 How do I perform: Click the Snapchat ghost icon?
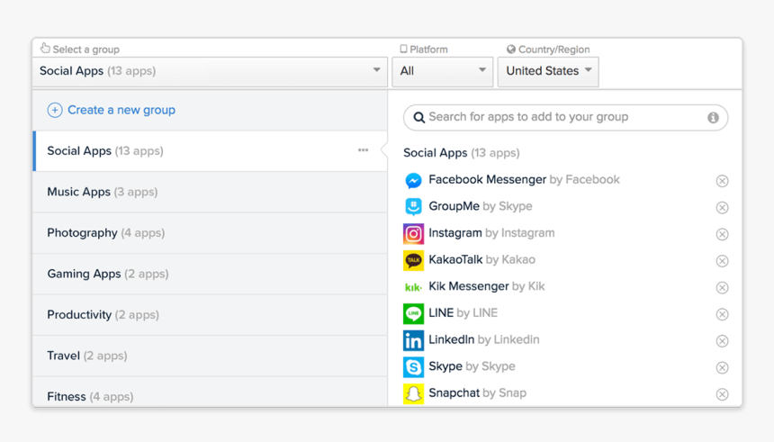[x=413, y=393]
